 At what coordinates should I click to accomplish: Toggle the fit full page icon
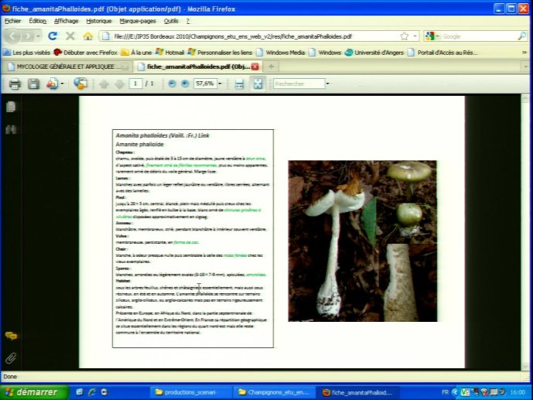258,84
